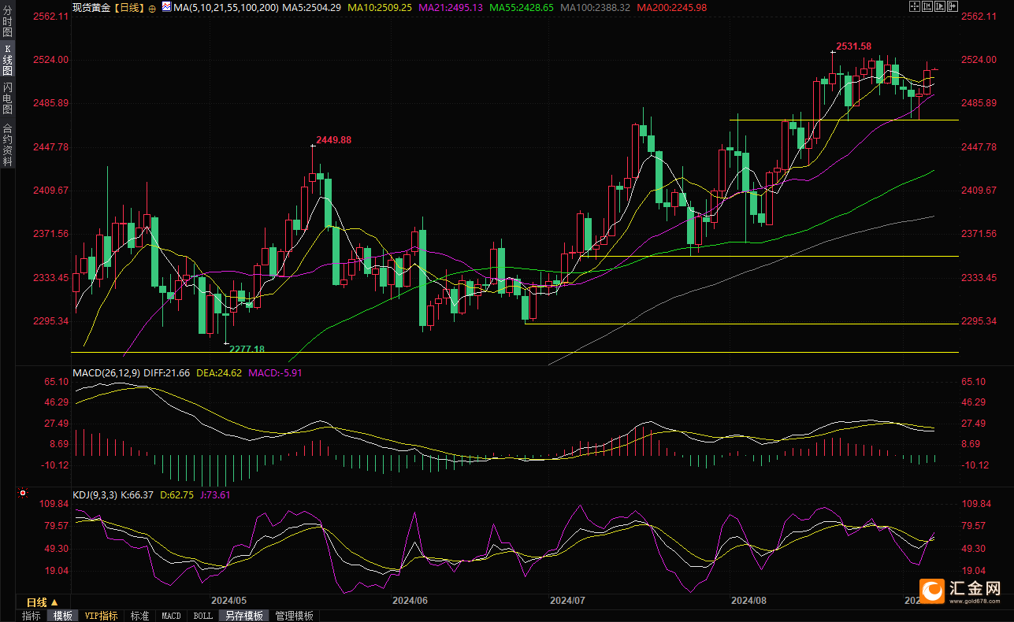The height and width of the screenshot is (622, 1014).
Task: Click the MA5:2504.29 value
Action: point(311,8)
